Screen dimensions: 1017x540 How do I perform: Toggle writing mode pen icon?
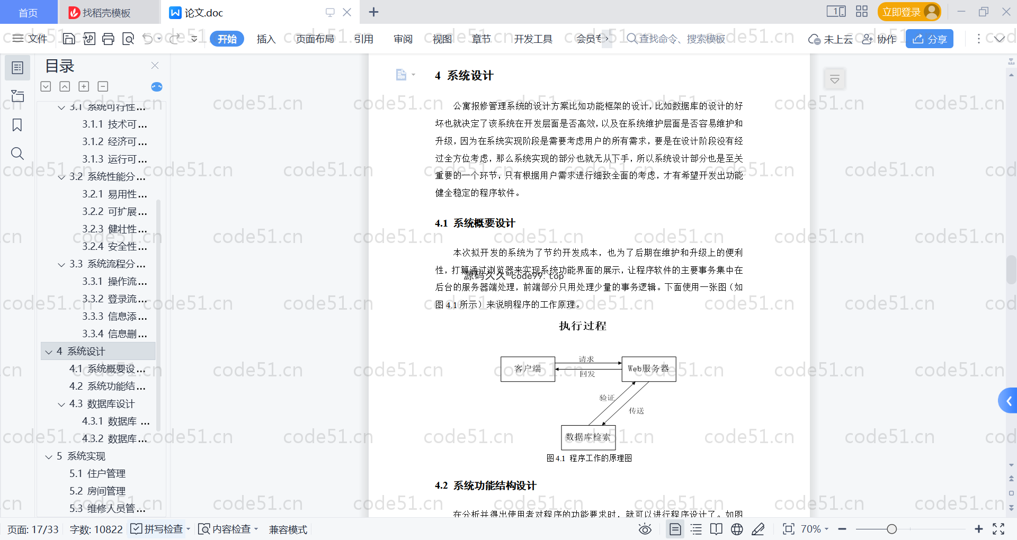(758, 529)
